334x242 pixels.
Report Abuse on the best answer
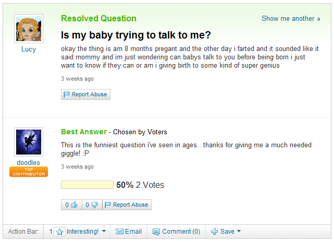(127, 205)
